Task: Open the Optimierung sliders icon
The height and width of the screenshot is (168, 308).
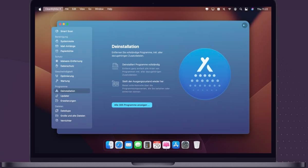Action: [57, 76]
